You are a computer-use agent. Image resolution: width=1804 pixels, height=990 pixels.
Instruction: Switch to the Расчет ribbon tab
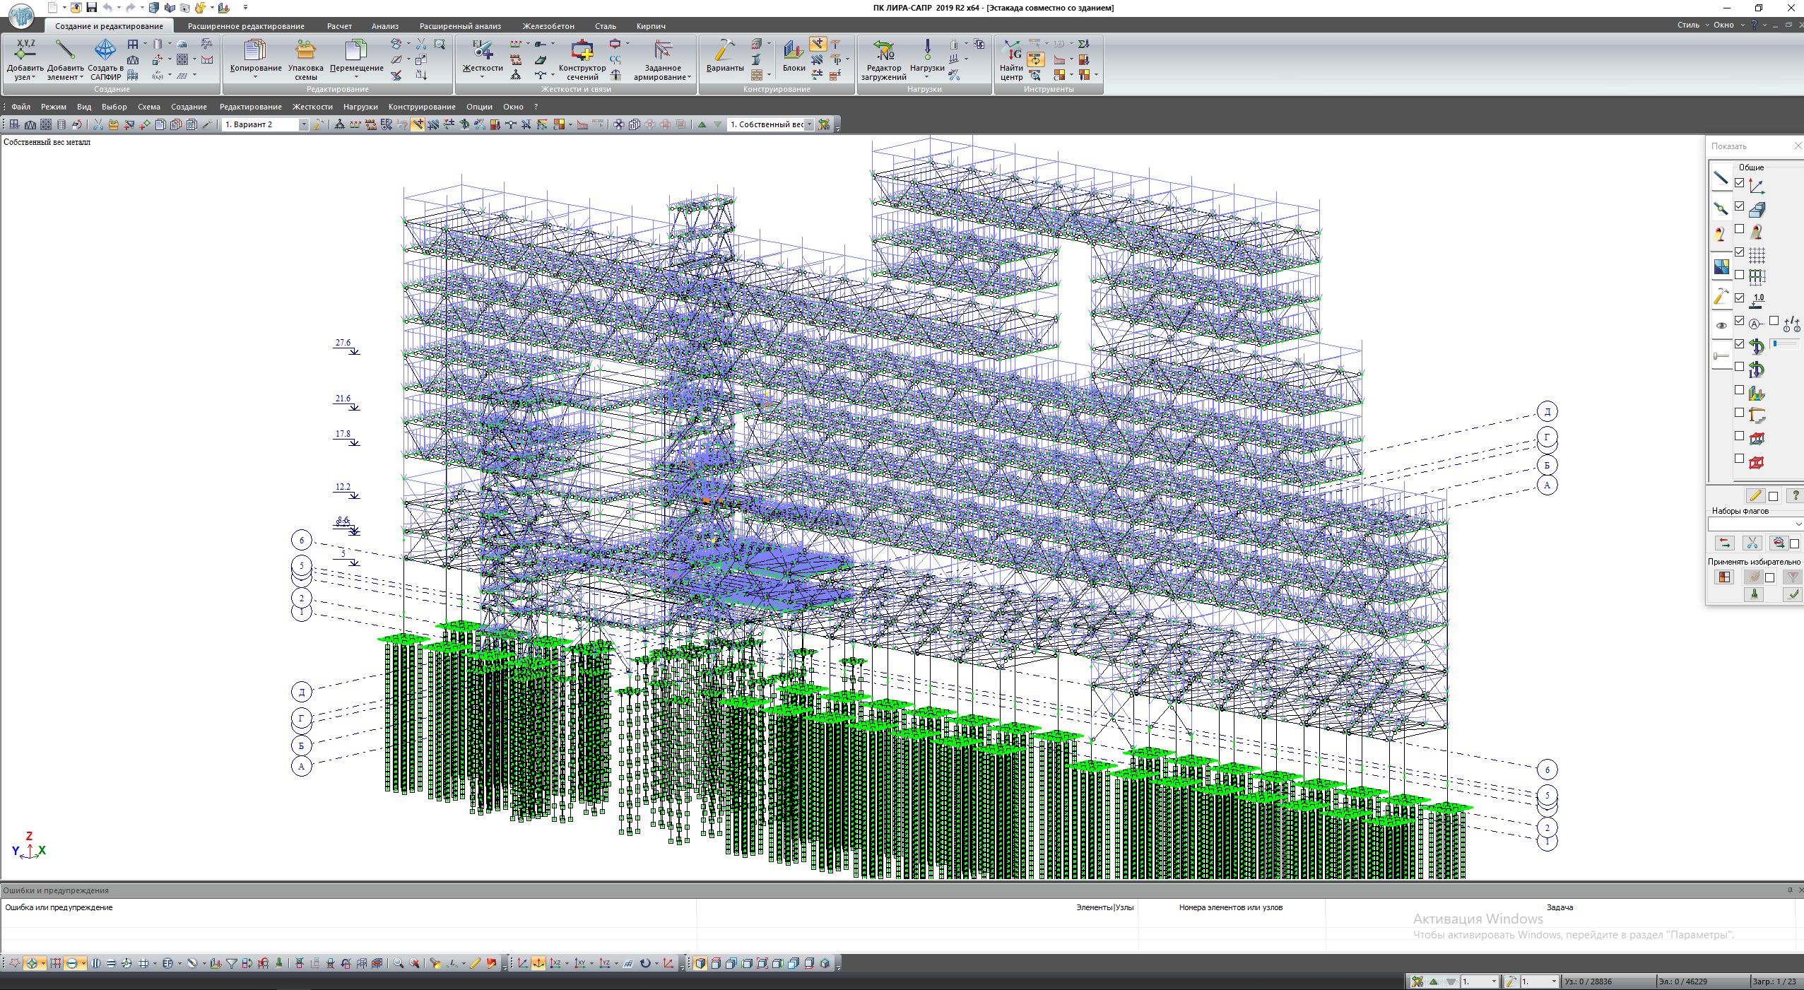coord(339,26)
